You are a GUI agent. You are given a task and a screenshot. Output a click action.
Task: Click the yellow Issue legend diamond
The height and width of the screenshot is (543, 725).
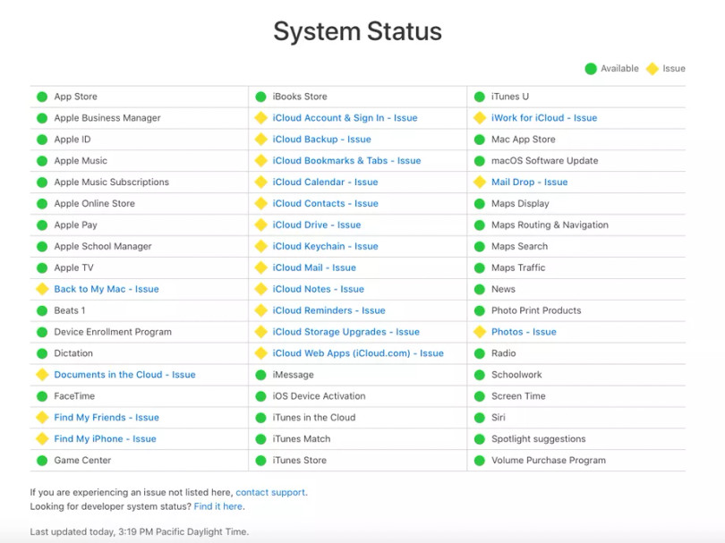(651, 68)
